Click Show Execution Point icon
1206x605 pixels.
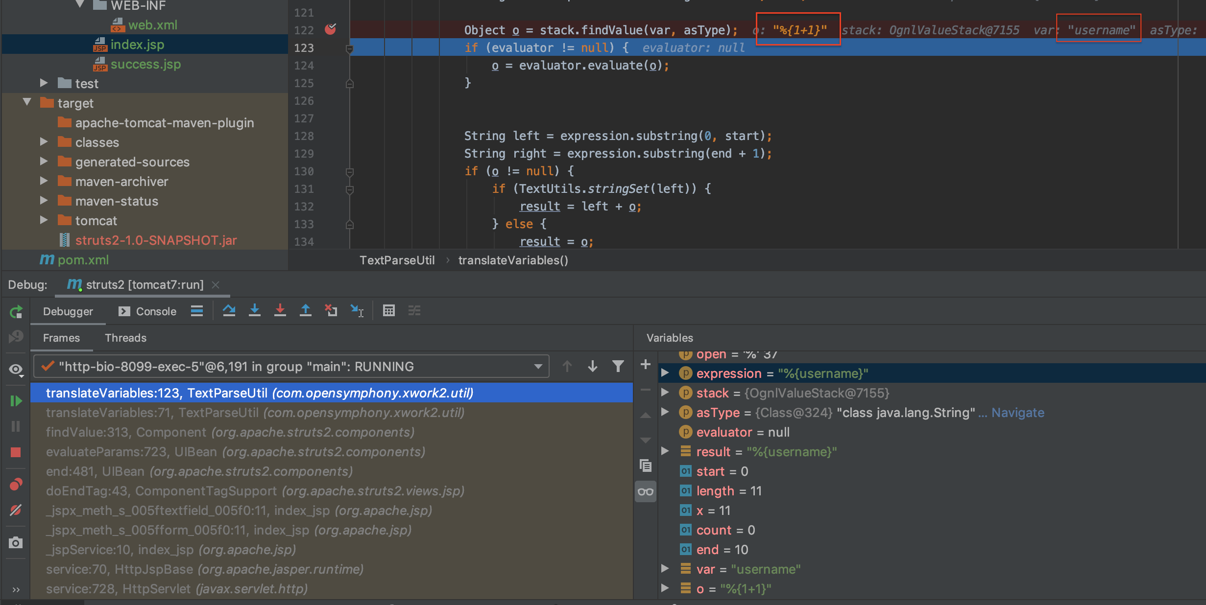point(197,311)
